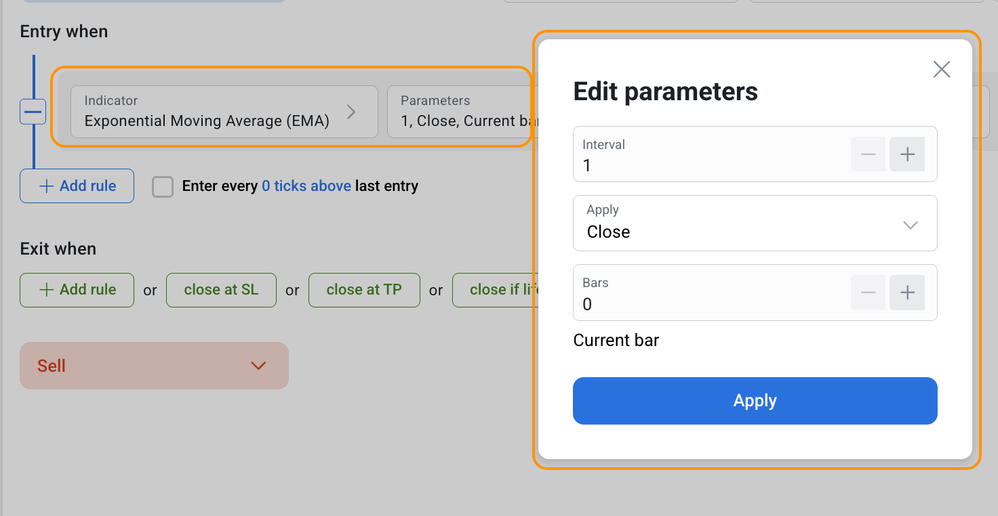Screen dimensions: 998x516
Task: Enable the Enter every ticks checkbox
Action: (163, 186)
